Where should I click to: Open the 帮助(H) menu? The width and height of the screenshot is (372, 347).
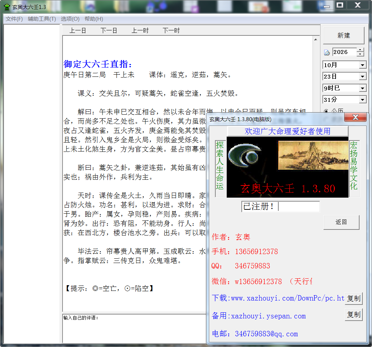(x=94, y=19)
